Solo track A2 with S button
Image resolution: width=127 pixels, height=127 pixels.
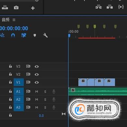pyautogui.click(x=45, y=100)
